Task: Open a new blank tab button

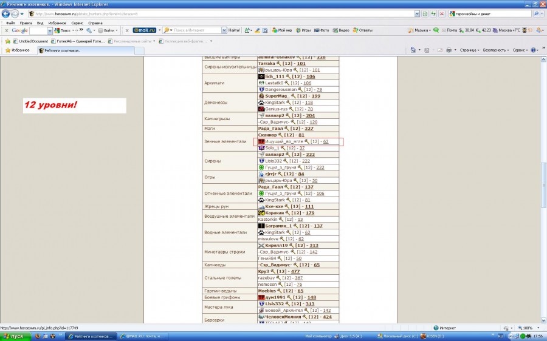Action: [139, 51]
